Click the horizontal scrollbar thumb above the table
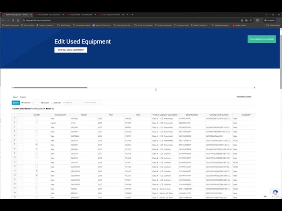The image size is (282, 211). [x=50, y=88]
